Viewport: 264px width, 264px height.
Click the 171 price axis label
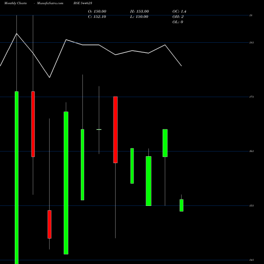pos(252,97)
